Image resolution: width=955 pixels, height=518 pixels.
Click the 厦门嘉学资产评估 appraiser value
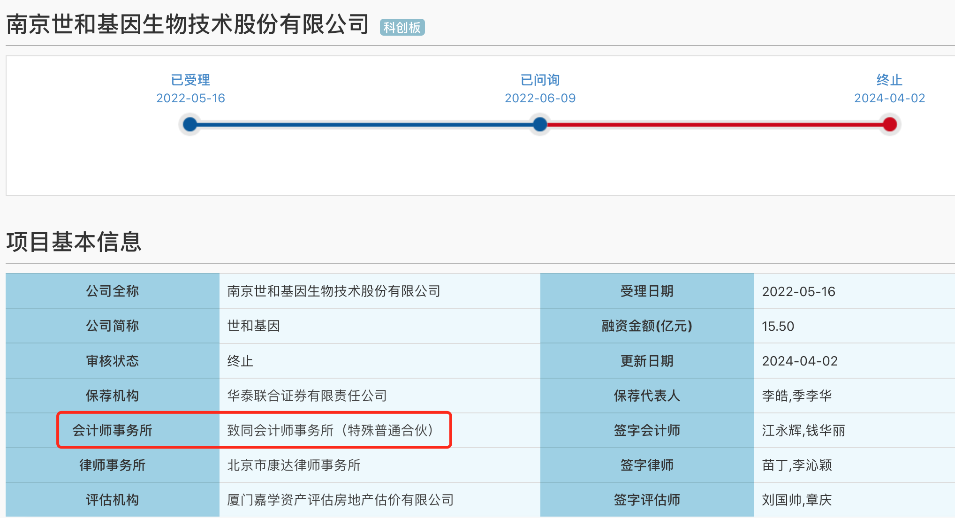point(340,500)
